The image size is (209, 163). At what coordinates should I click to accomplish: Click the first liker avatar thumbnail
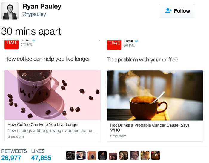tap(70, 156)
